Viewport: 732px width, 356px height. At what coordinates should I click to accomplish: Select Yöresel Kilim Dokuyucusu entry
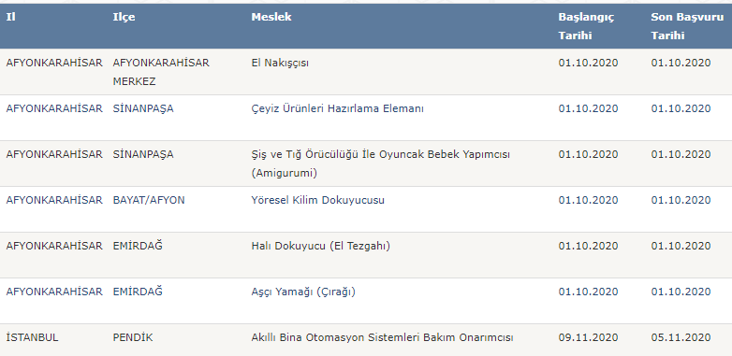click(x=318, y=200)
